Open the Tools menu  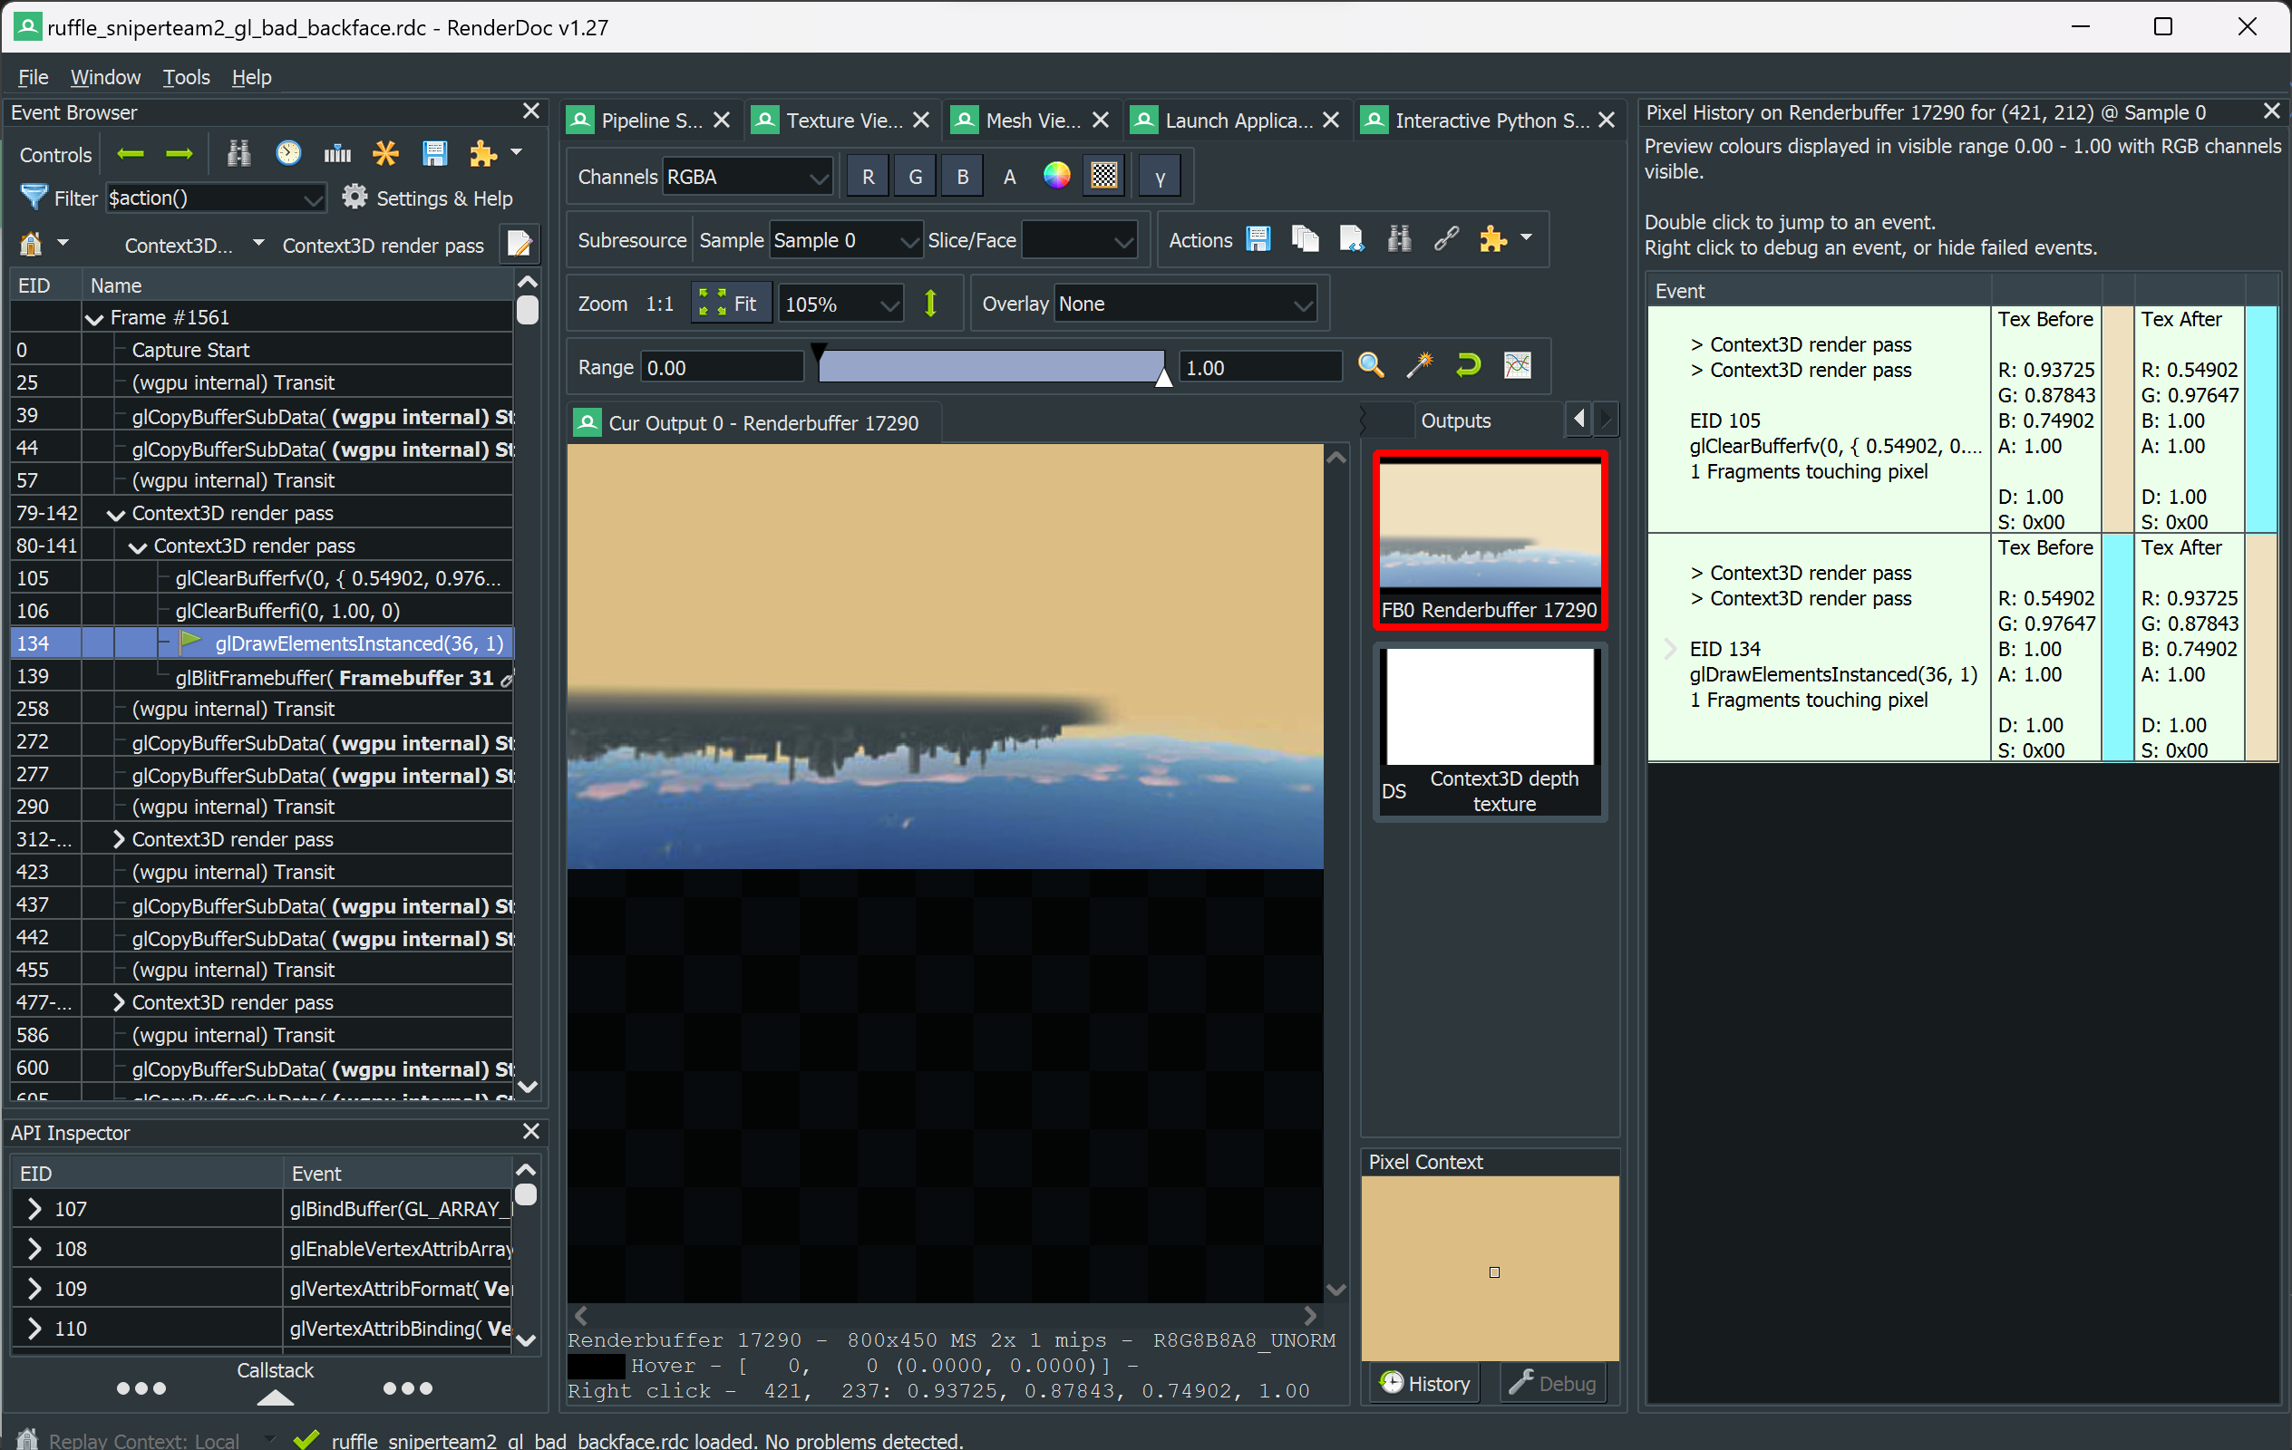click(x=186, y=77)
